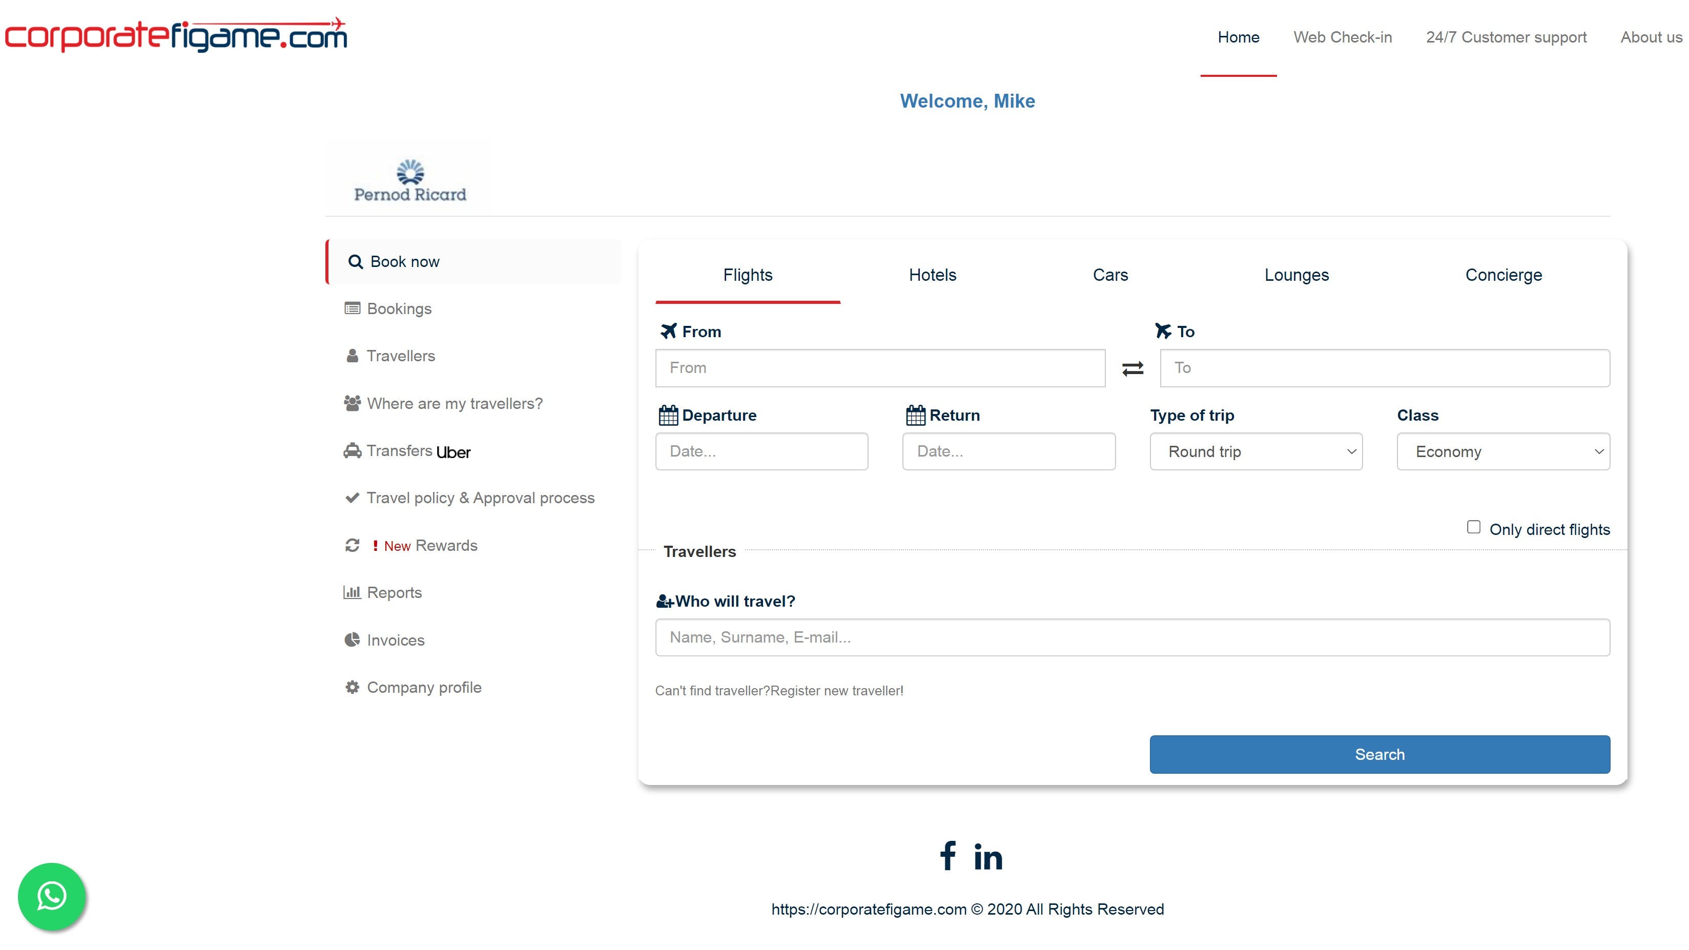Screen dimensions: 1689x950
Task: Open the Class Economy dropdown
Action: coord(1503,452)
